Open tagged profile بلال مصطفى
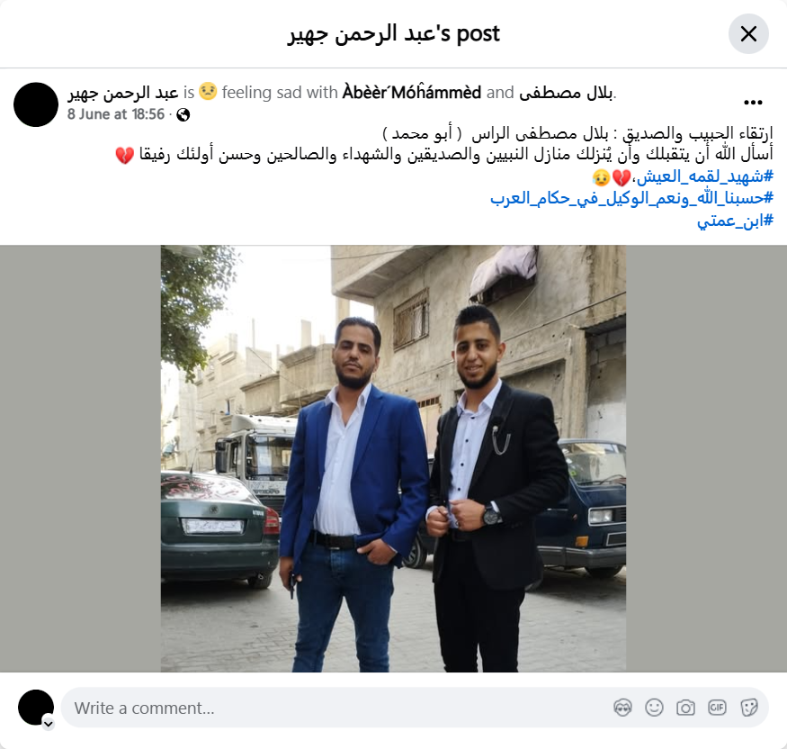The width and height of the screenshot is (787, 749). (566, 93)
